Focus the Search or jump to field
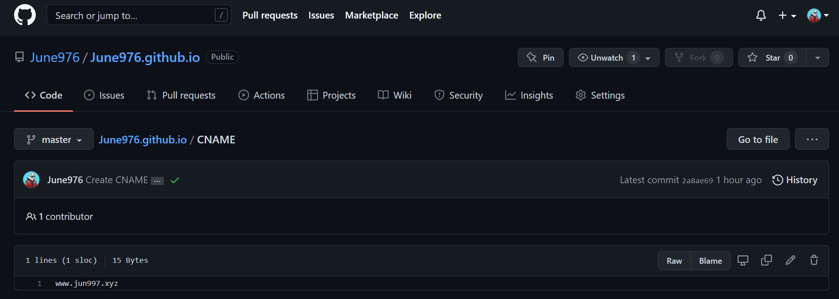This screenshot has width=839, height=299. (x=139, y=15)
